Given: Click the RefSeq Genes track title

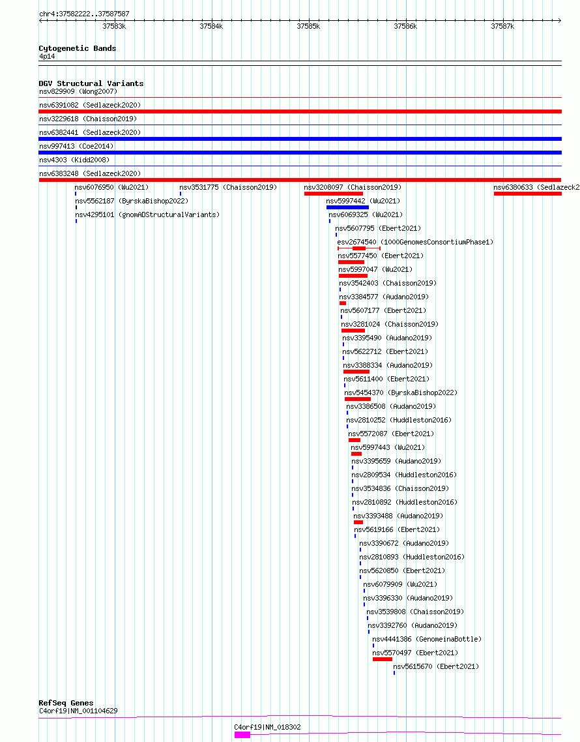Looking at the screenshot, I should coord(66,703).
